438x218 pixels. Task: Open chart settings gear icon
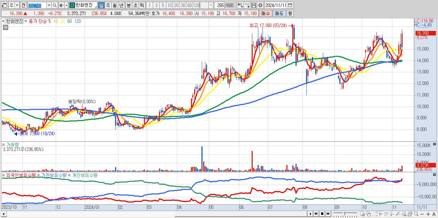[x=260, y=5]
